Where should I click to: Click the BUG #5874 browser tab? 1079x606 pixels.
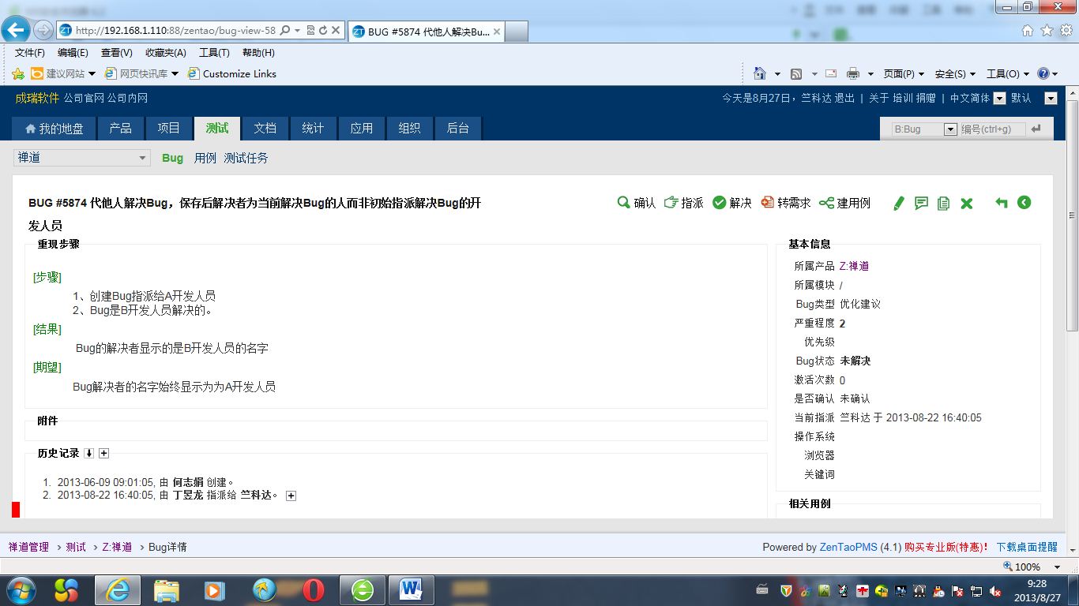[426, 32]
